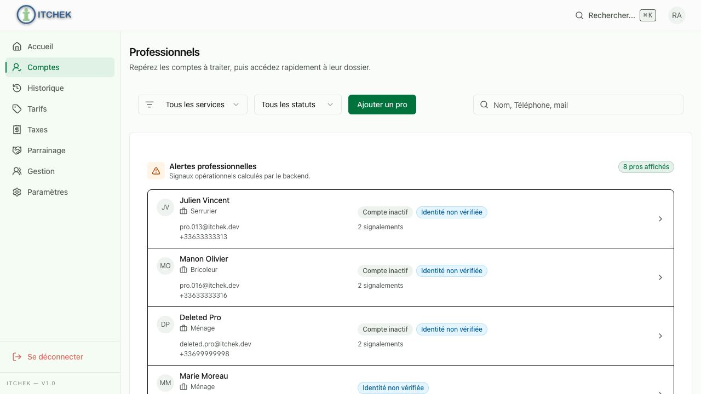Click email pro.016@itchek.dev
This screenshot has height=394, width=701.
tap(209, 286)
